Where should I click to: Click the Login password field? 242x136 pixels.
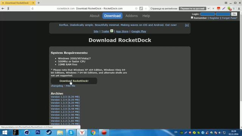tap(223, 14)
